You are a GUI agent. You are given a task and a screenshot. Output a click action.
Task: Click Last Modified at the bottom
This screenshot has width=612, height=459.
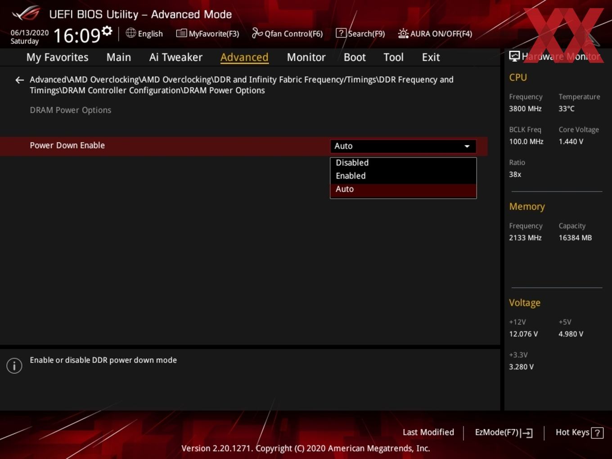pyautogui.click(x=428, y=432)
